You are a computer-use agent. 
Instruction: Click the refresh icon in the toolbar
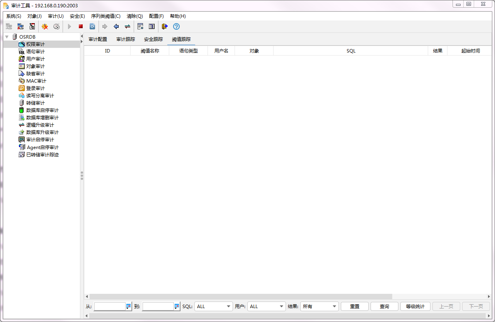coord(92,27)
